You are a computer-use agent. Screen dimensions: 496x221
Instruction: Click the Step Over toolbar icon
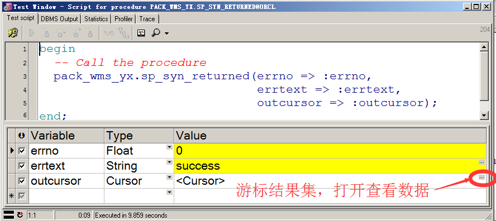click(61, 32)
